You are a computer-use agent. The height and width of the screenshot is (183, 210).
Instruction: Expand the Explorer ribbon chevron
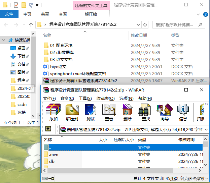[198, 14]
